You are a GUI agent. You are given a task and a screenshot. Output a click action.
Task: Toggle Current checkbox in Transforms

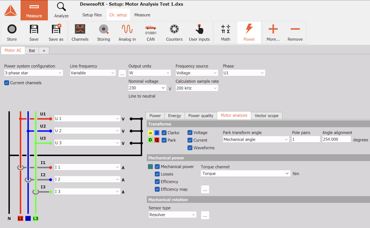point(190,140)
